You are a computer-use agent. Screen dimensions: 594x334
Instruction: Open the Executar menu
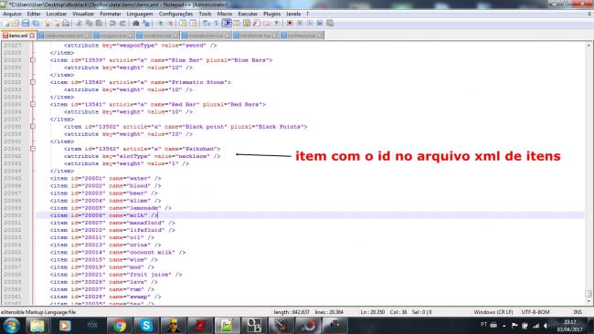[248, 14]
